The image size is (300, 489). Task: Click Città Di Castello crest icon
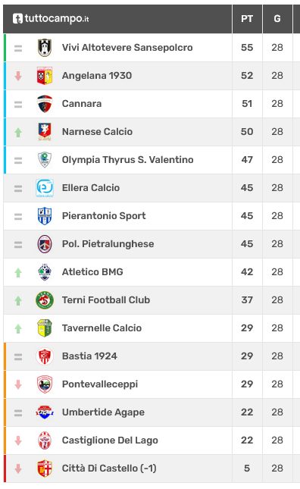[x=45, y=469]
